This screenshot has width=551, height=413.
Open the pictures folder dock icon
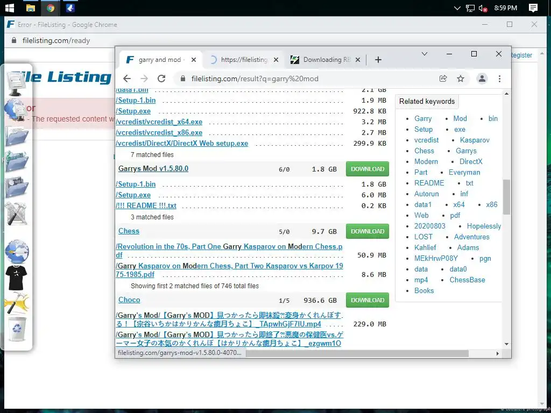point(17,187)
